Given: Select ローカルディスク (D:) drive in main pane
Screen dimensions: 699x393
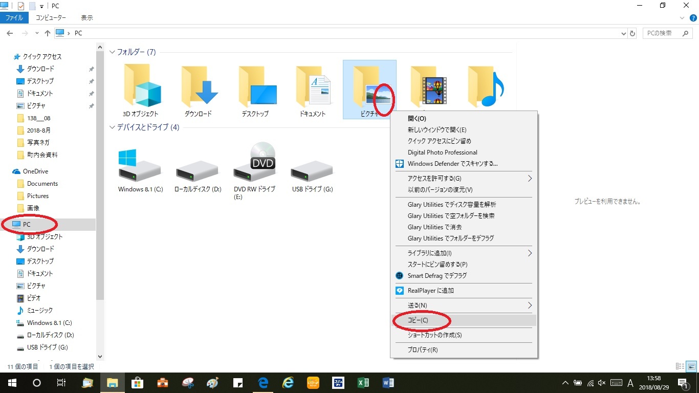Looking at the screenshot, I should [198, 171].
